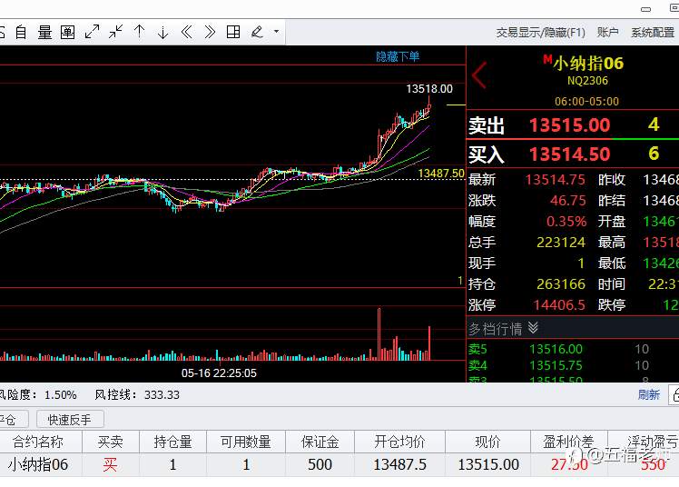Click the up arrow toolbar icon
This screenshot has height=487, width=679.
(x=140, y=32)
